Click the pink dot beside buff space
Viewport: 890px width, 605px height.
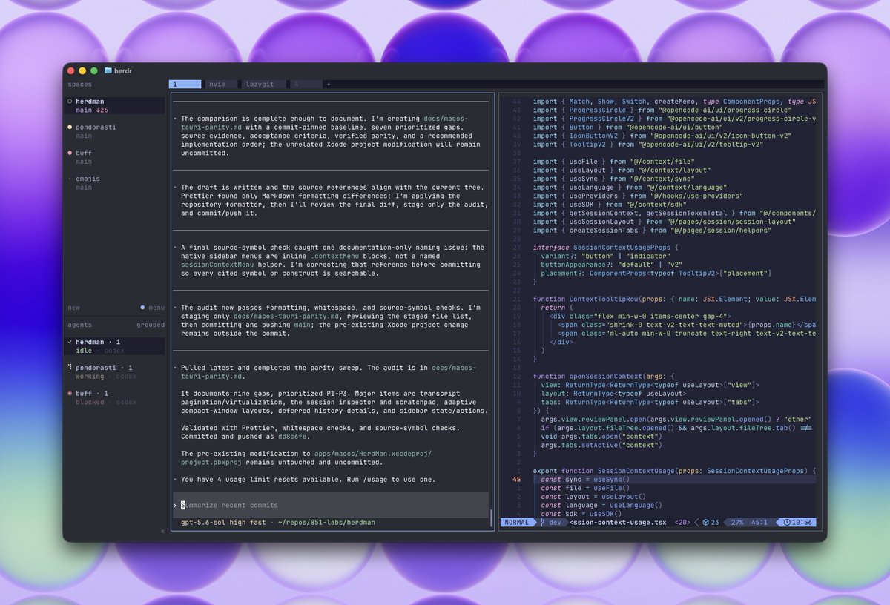[70, 153]
